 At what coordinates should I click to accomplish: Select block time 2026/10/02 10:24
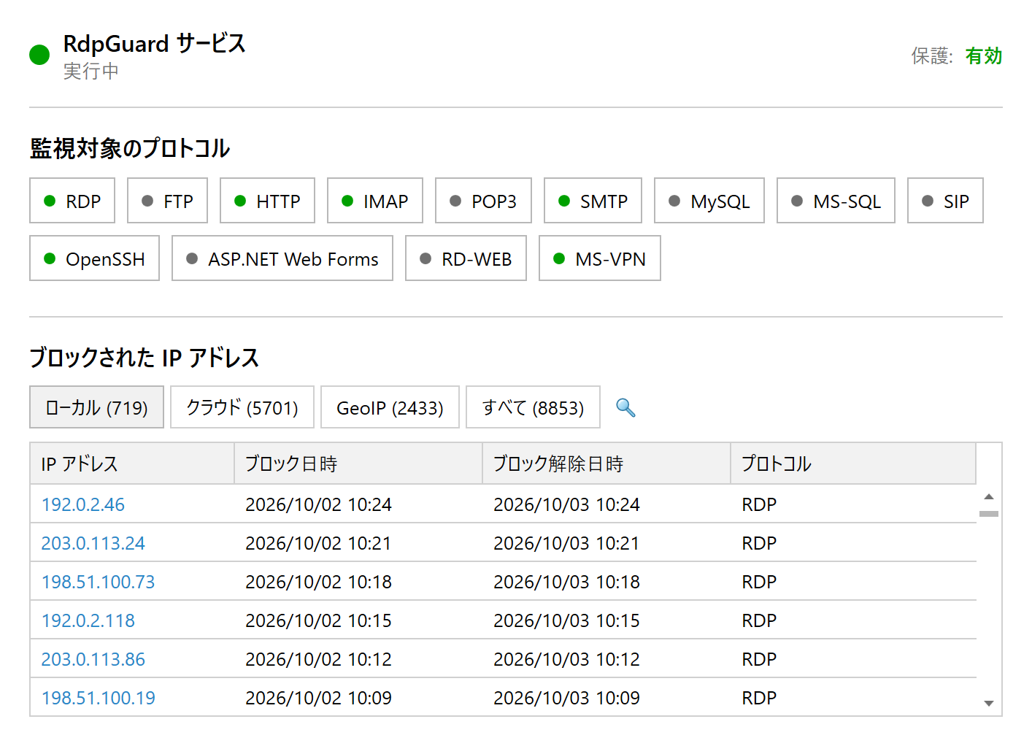click(x=318, y=504)
